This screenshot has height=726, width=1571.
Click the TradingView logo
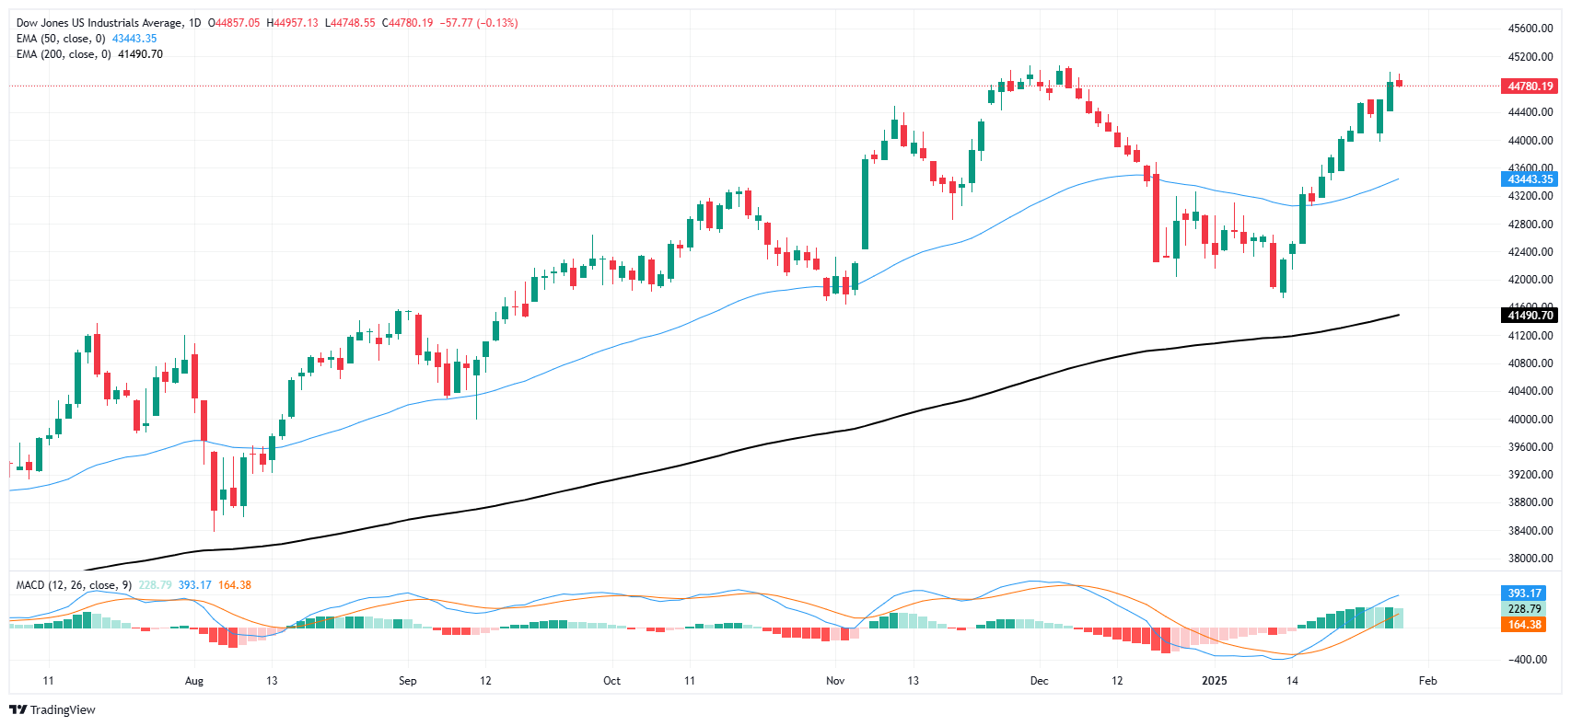click(x=52, y=709)
